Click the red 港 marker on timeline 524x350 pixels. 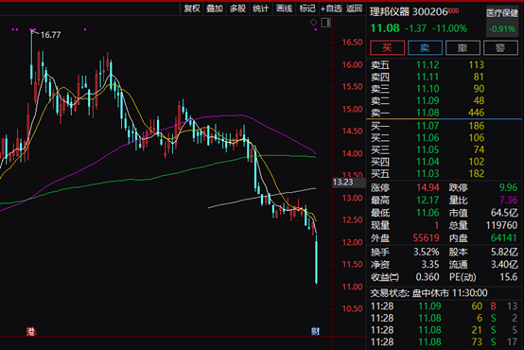click(x=31, y=331)
